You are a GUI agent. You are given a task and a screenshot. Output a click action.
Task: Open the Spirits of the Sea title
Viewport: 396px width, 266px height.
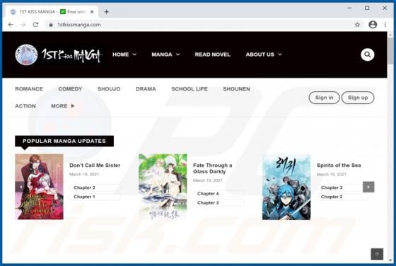coord(339,166)
